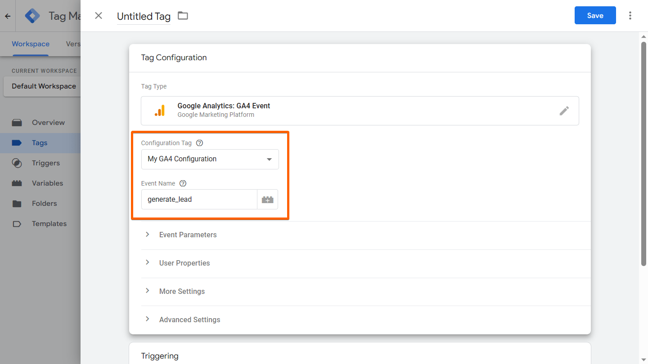Image resolution: width=648 pixels, height=364 pixels.
Task: Click the Event Name input field
Action: 199,200
